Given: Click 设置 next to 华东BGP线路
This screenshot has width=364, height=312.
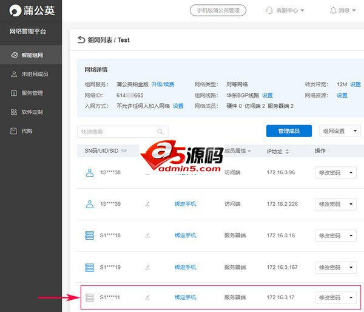Looking at the screenshot, I should click(267, 95).
